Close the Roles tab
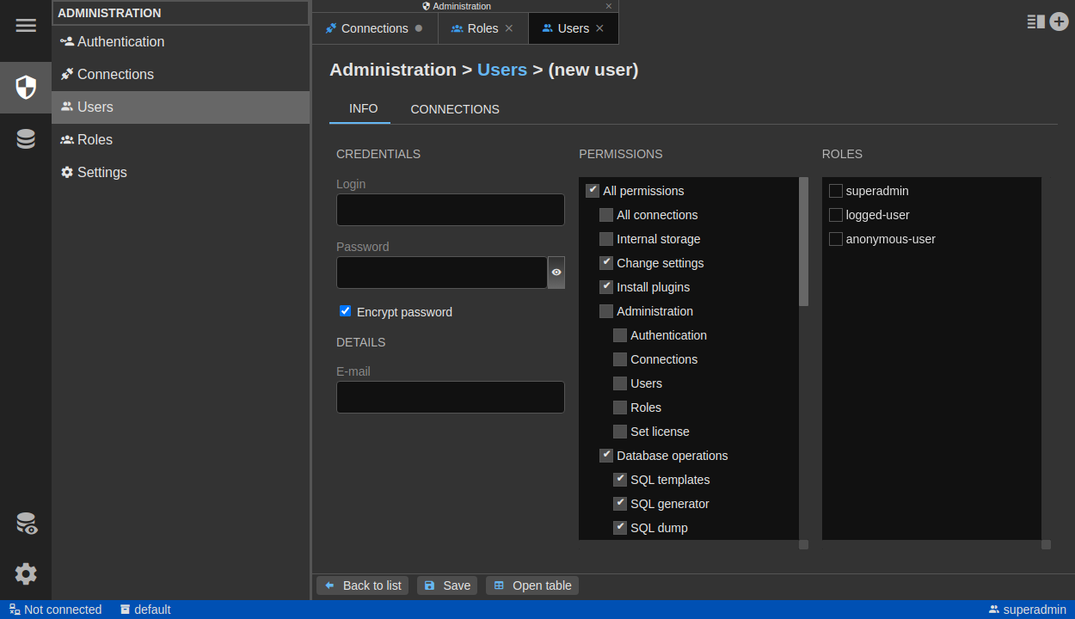 pos(509,28)
